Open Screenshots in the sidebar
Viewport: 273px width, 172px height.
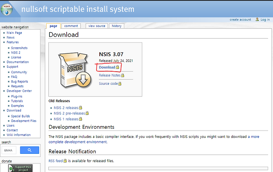tap(19, 48)
